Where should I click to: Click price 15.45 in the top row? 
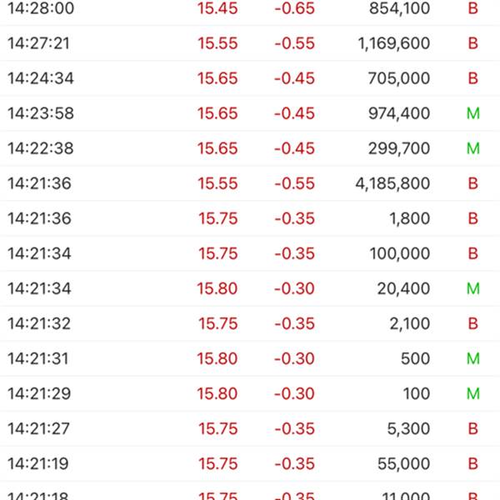pos(217,8)
